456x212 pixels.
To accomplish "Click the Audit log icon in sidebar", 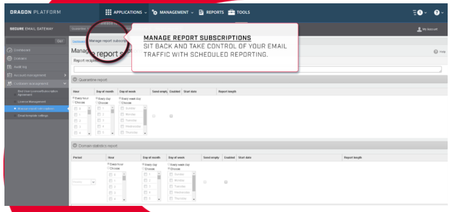I will 9,67.
